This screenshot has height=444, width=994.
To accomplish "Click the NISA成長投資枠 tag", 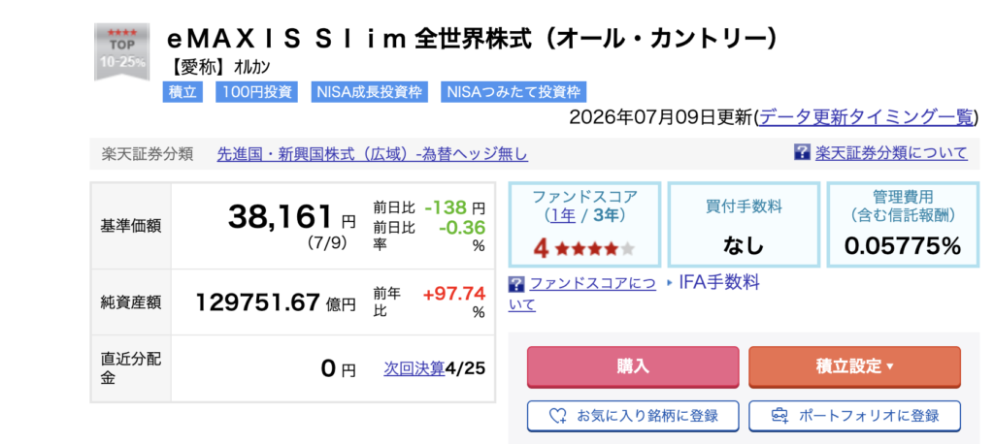I will [x=370, y=92].
